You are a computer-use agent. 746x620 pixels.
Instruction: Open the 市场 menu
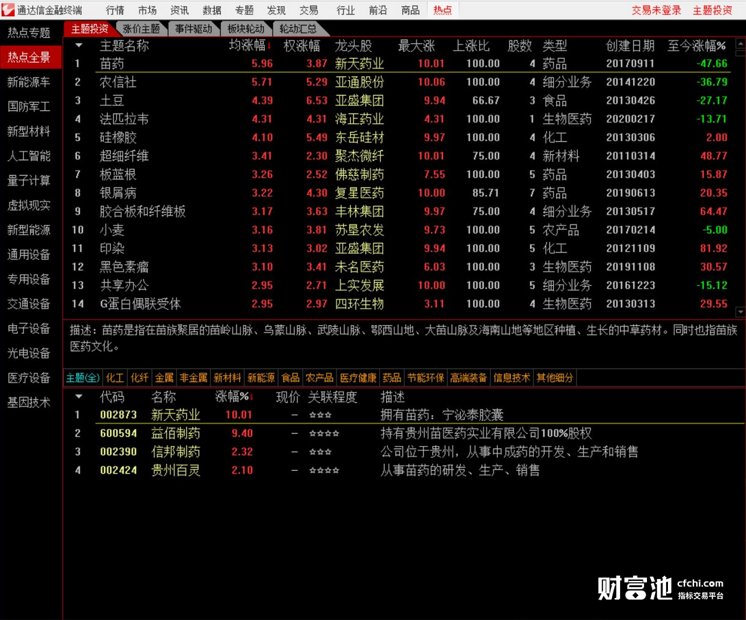click(x=148, y=10)
